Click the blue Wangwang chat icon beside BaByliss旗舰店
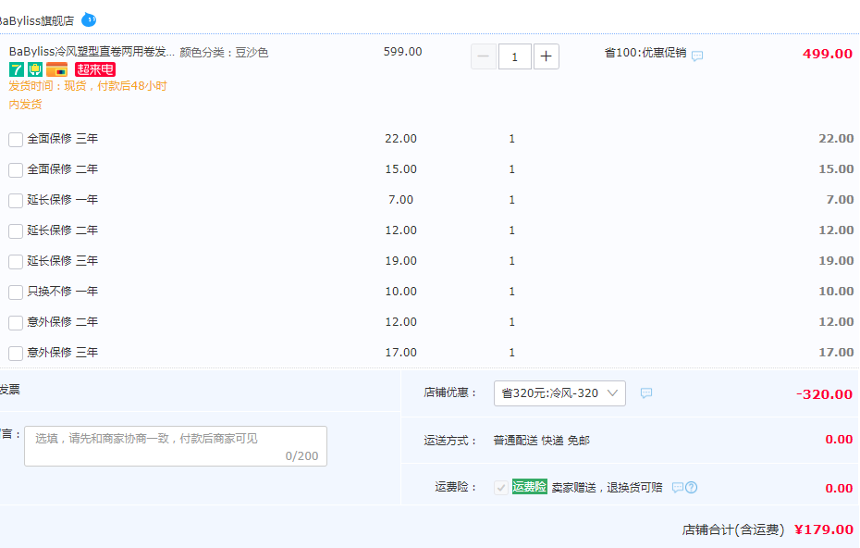This screenshot has height=548, width=860. pos(89,20)
